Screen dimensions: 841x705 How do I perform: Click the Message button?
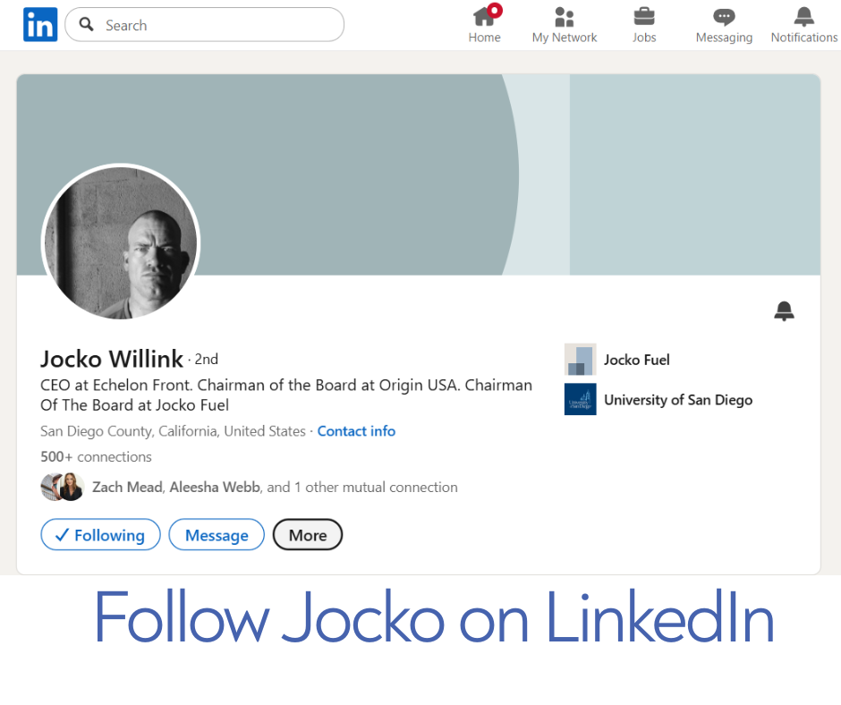tap(217, 535)
